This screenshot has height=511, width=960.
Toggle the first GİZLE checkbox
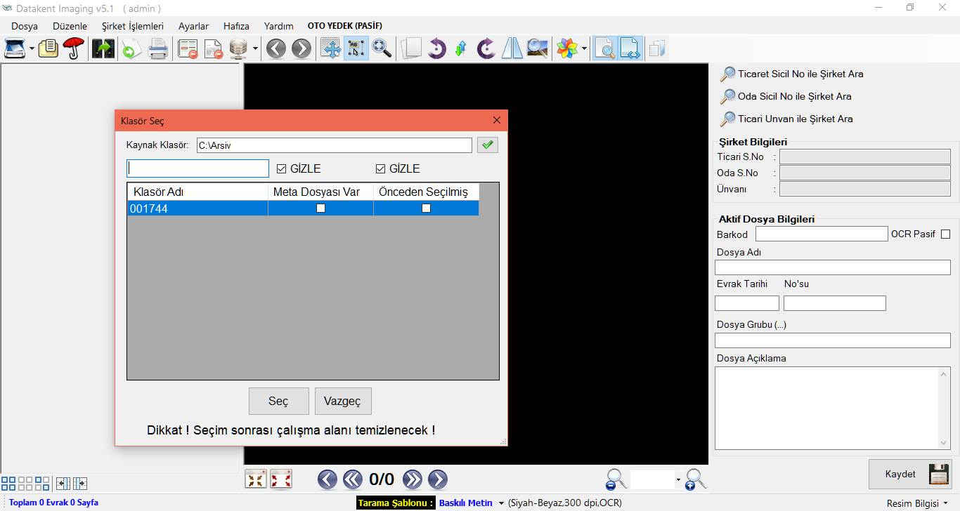click(282, 168)
